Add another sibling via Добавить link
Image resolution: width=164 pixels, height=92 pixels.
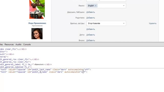[90, 29]
